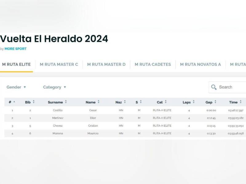Switch to M RUTA MASTER C tab
This screenshot has width=246, height=184.
(59, 64)
